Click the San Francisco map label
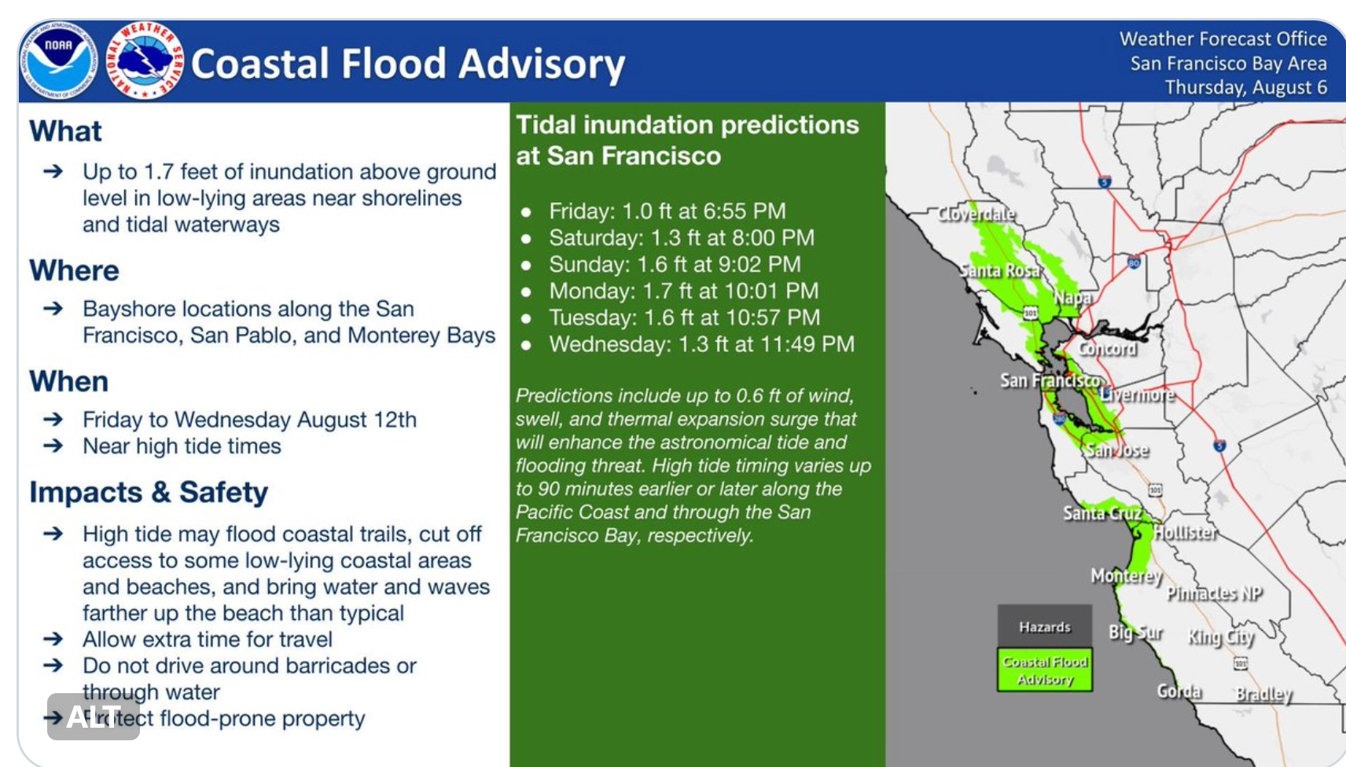The width and height of the screenshot is (1346, 767). point(1050,380)
